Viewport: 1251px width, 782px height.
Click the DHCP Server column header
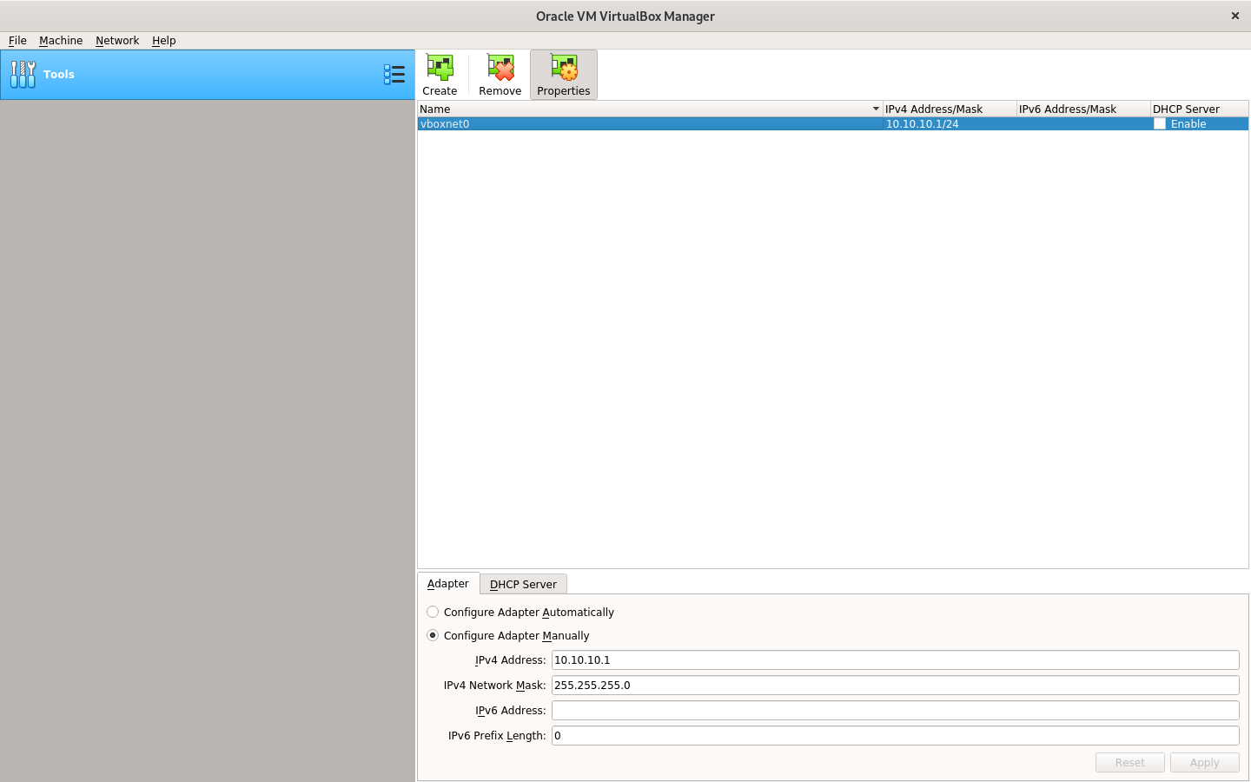(1199, 109)
